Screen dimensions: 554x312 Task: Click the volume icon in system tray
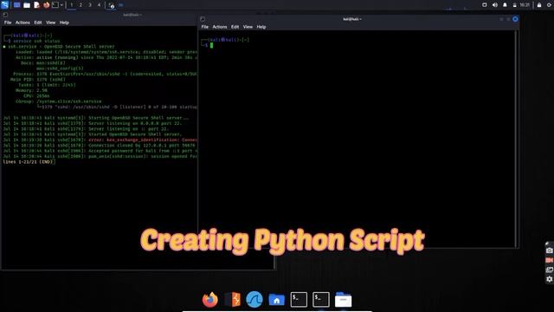494,5
